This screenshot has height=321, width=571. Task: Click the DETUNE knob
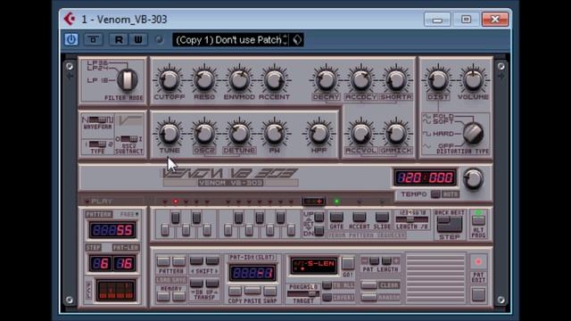(x=239, y=133)
